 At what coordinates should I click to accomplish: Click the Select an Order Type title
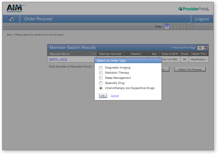111,61
